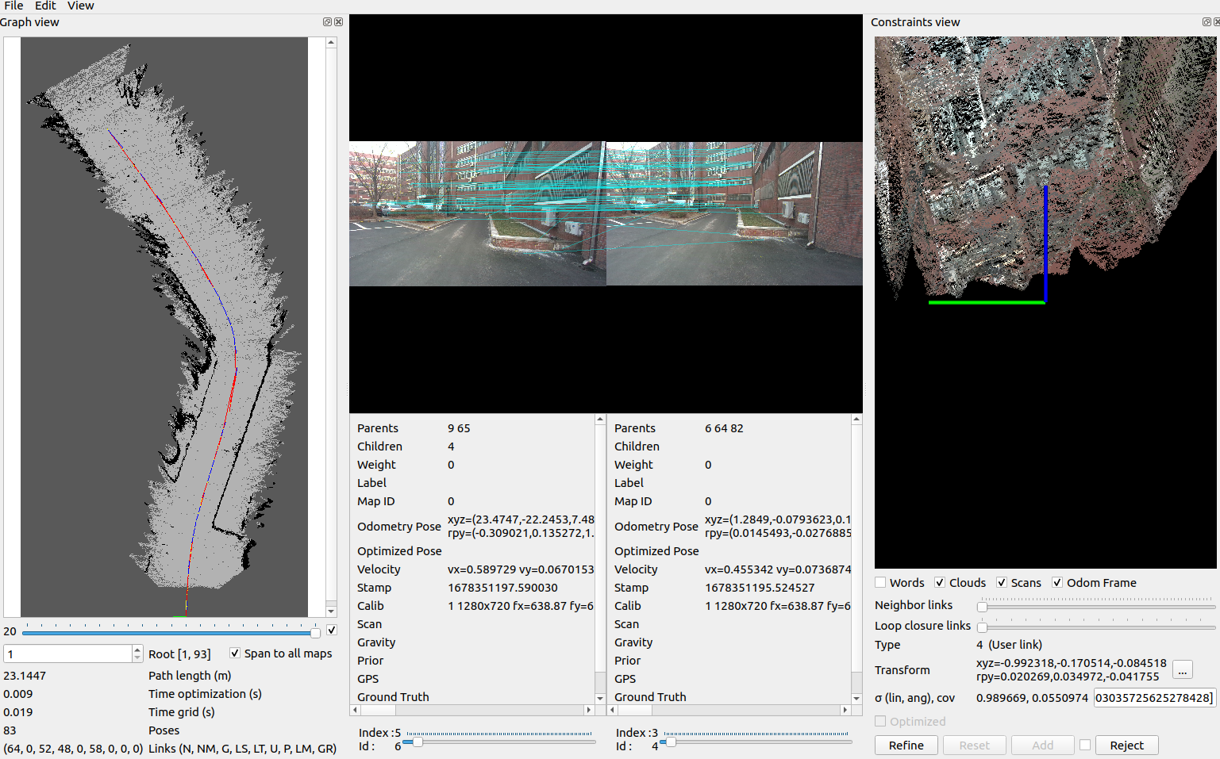
Task: Uncheck the Clouds checkbox
Action: coord(940,583)
